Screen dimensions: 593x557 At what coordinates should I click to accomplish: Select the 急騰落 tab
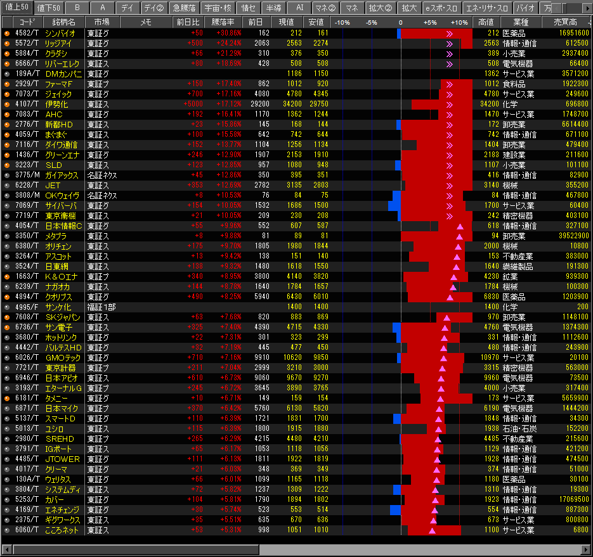[x=184, y=8]
